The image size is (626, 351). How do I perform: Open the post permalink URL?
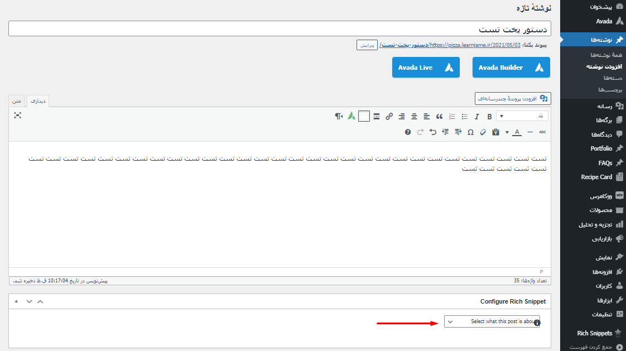[x=450, y=45]
